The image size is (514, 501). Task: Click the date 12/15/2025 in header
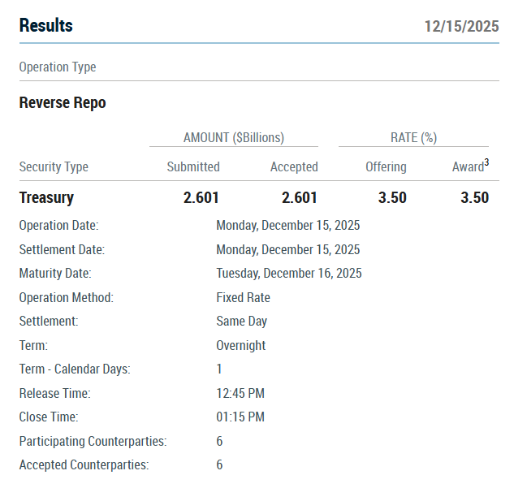(x=461, y=26)
